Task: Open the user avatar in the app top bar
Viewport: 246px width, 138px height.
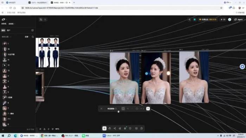Action: [x=230, y=20]
